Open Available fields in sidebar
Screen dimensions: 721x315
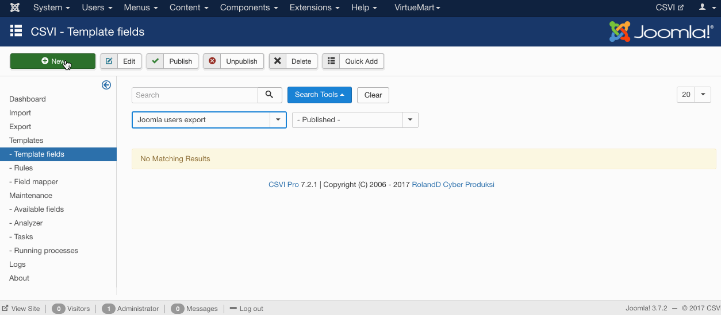tap(36, 209)
